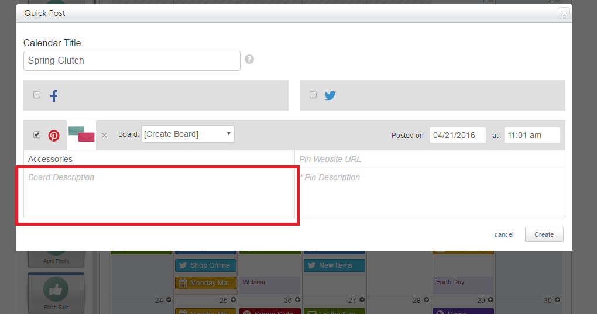Image resolution: width=597 pixels, height=314 pixels.
Task: Click the Facebook logo icon
Action: (54, 96)
